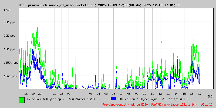Select the '19K pps' y-axis label
The height and width of the screenshot is (108, 216).
coord(10,49)
